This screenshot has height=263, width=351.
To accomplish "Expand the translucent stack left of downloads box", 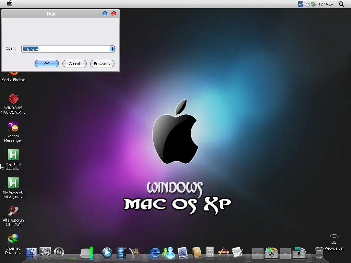I will [285, 253].
